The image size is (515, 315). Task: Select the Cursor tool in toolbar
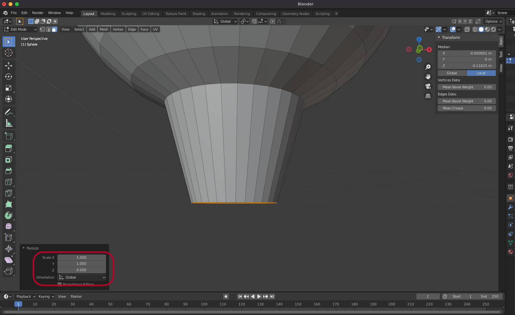click(x=9, y=53)
